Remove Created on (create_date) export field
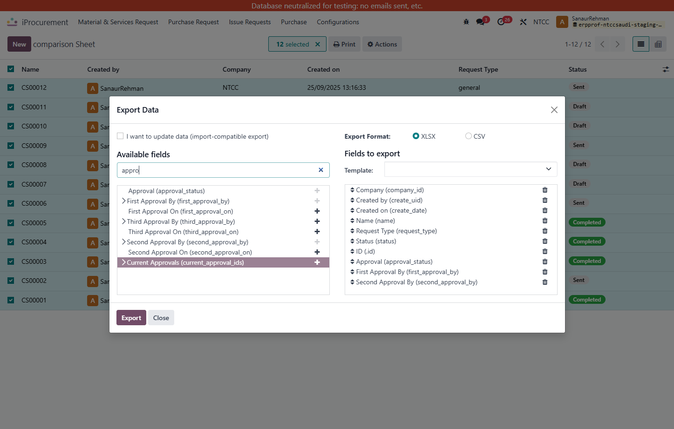This screenshot has width=674, height=429. coord(545,210)
